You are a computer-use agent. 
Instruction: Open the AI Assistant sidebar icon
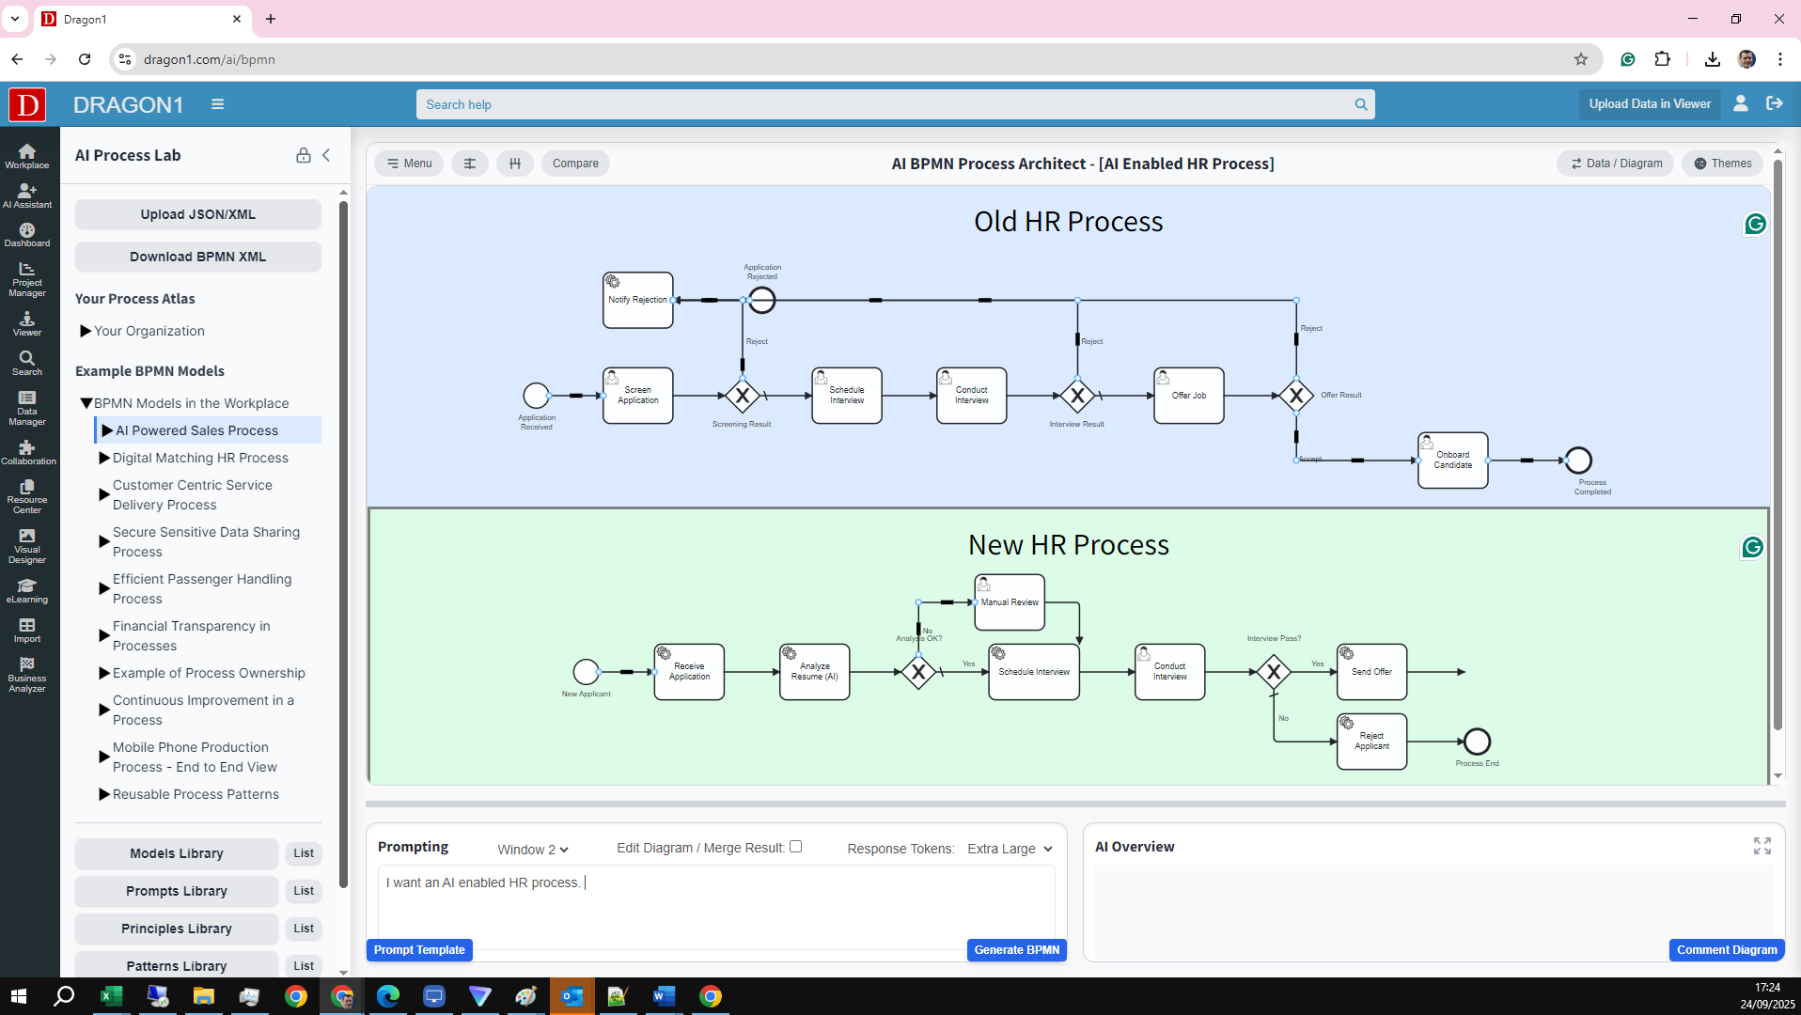(27, 195)
